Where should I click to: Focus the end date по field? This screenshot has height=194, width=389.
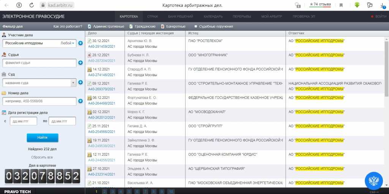click(x=62, y=121)
